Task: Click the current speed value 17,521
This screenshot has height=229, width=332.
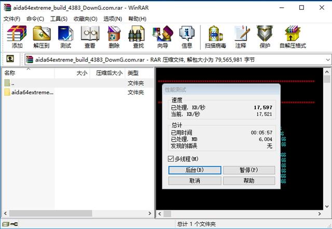Action: [x=264, y=114]
